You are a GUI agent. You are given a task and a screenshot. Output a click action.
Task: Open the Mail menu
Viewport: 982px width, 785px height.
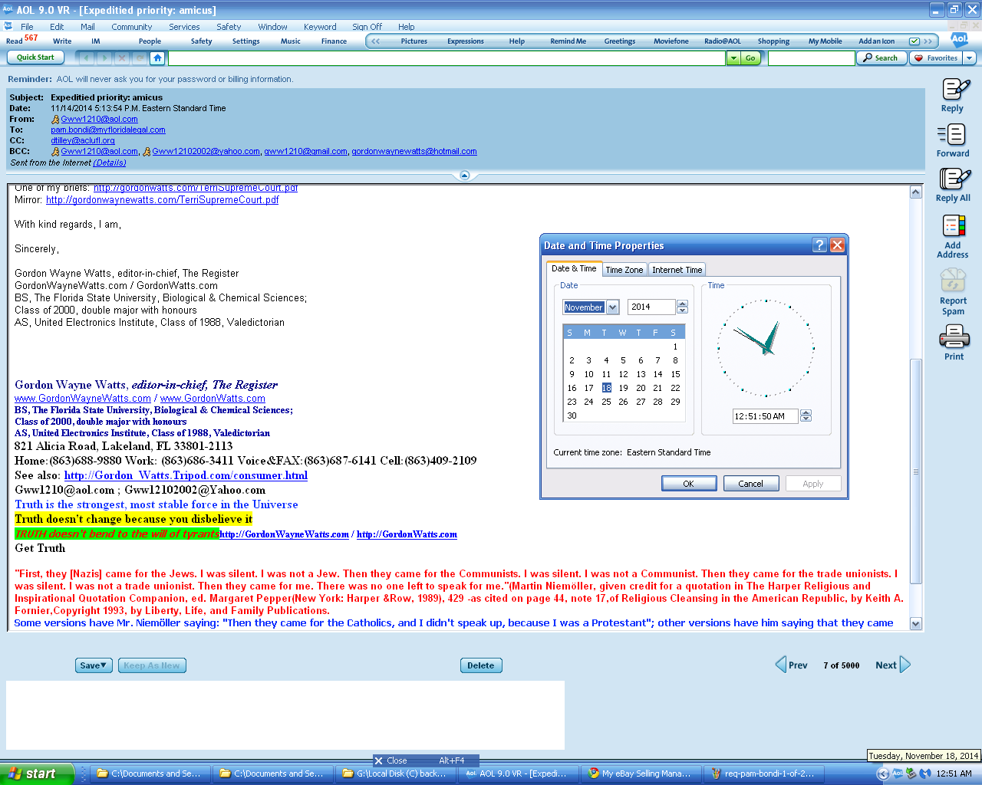pyautogui.click(x=87, y=27)
